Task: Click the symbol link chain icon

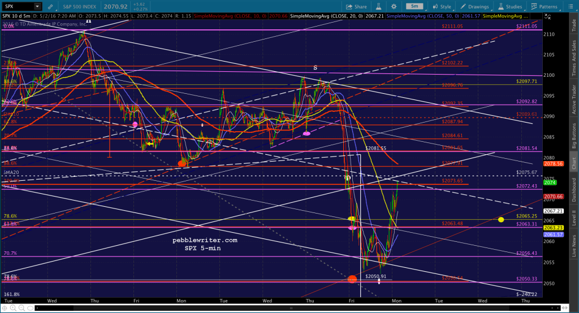Action: 50,7
